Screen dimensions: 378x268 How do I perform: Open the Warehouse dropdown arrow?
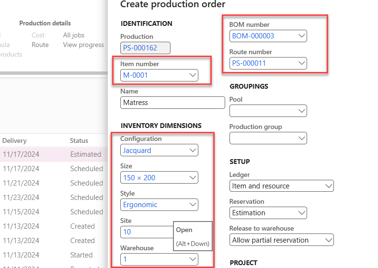(193, 259)
